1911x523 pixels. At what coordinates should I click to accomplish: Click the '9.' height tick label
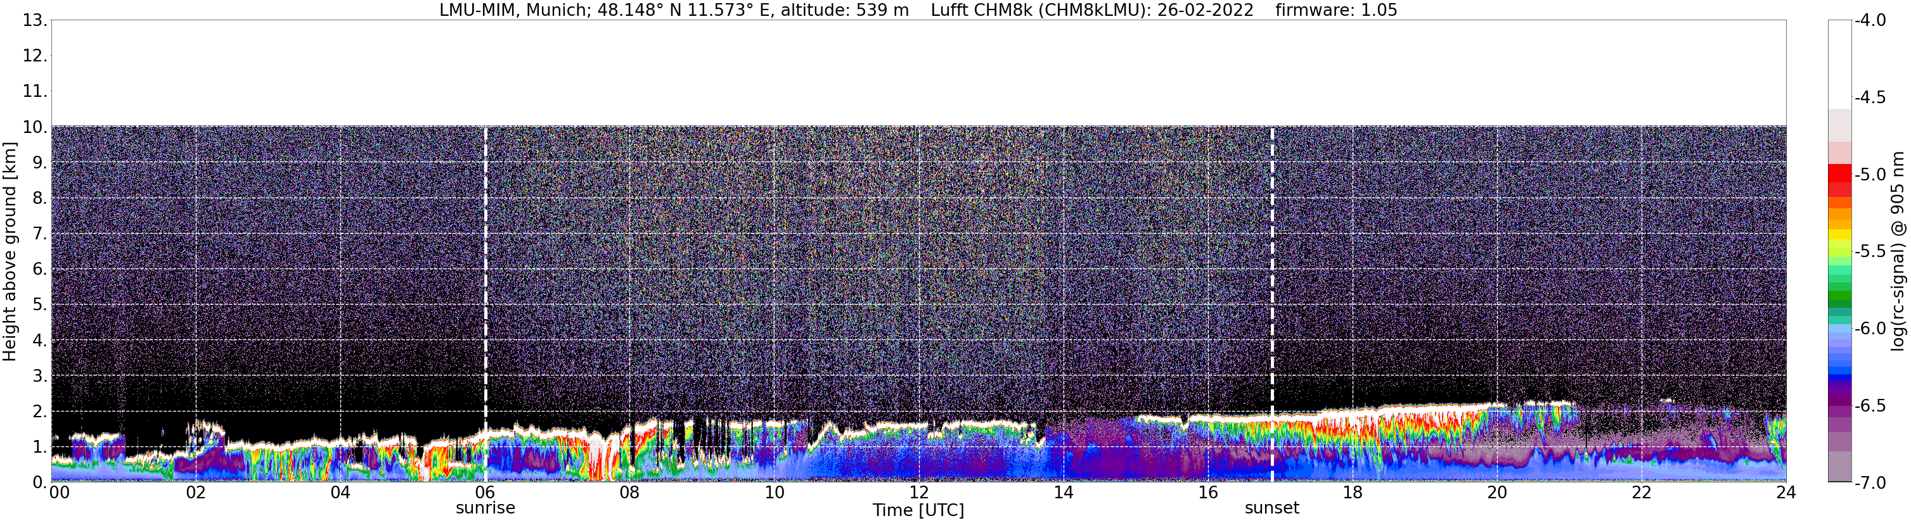coord(40,162)
